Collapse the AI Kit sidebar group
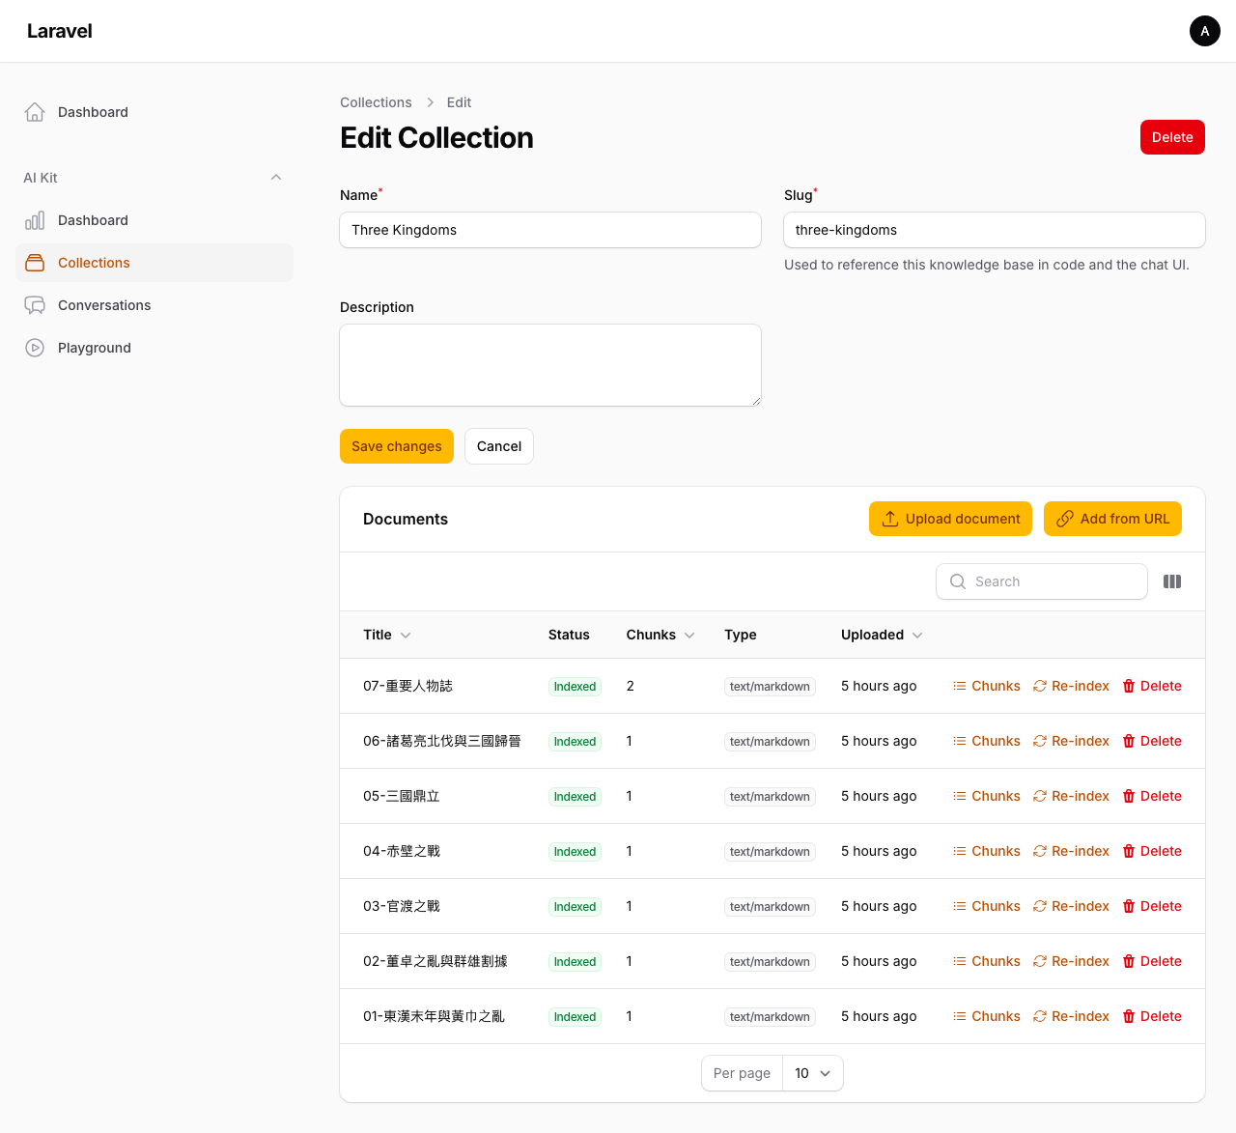This screenshot has height=1133, width=1236. tap(276, 178)
